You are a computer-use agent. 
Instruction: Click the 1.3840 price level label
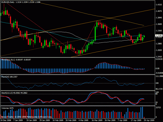tap(159, 18)
